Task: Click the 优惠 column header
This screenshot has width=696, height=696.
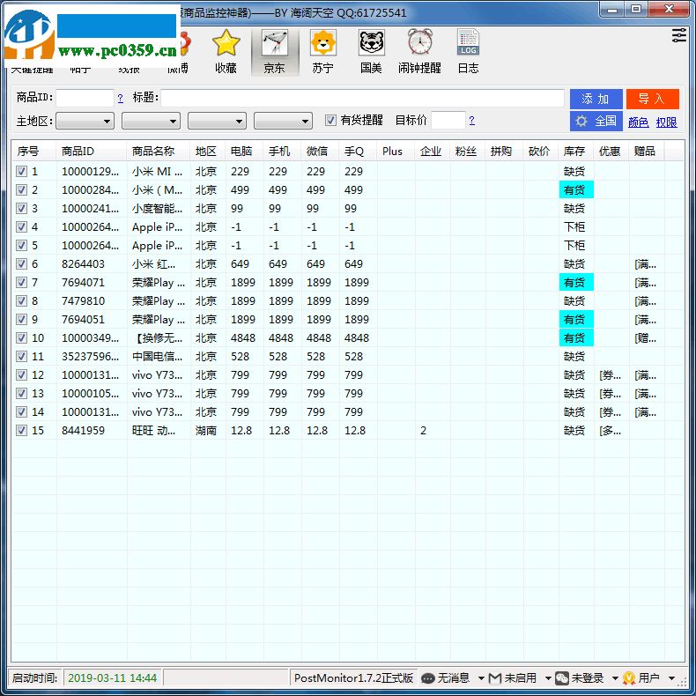Action: point(611,152)
